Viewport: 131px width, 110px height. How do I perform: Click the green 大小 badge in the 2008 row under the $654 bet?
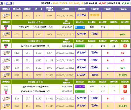coord(80,46)
